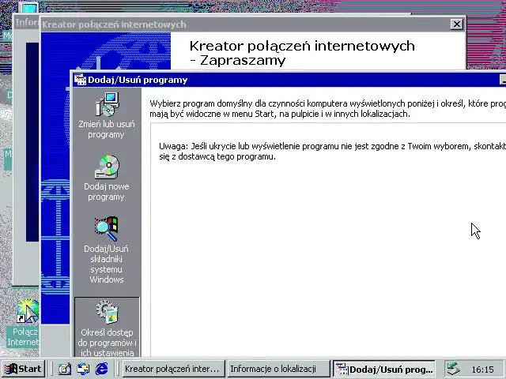The image size is (506, 379).
Task: Click Dodaj/Usuń programy title bar icon
Action: (x=80, y=79)
